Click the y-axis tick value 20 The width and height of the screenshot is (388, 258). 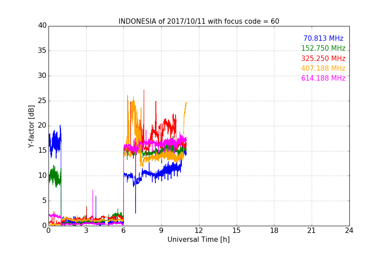pyautogui.click(x=42, y=125)
